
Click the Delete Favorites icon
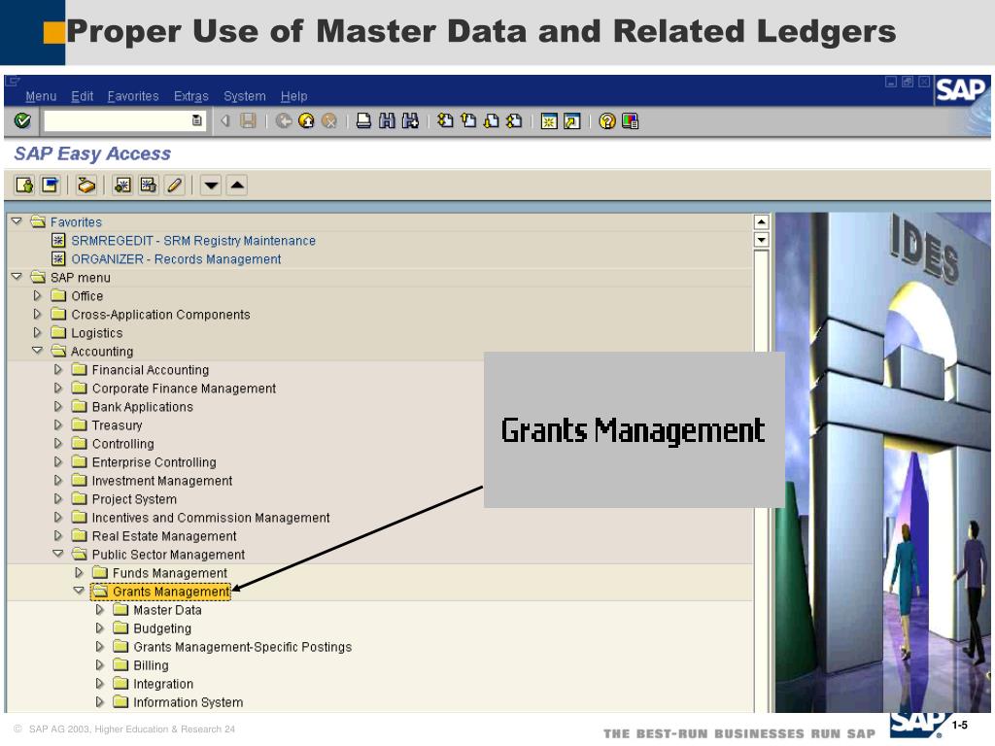149,186
